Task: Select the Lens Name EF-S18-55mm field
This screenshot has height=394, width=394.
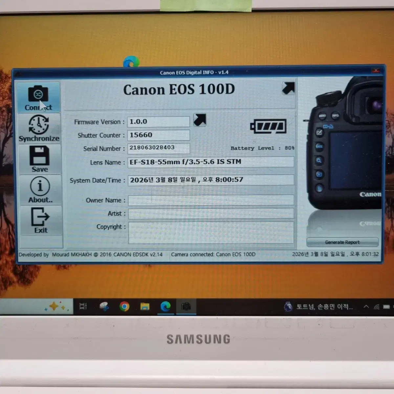Action: tap(211, 162)
